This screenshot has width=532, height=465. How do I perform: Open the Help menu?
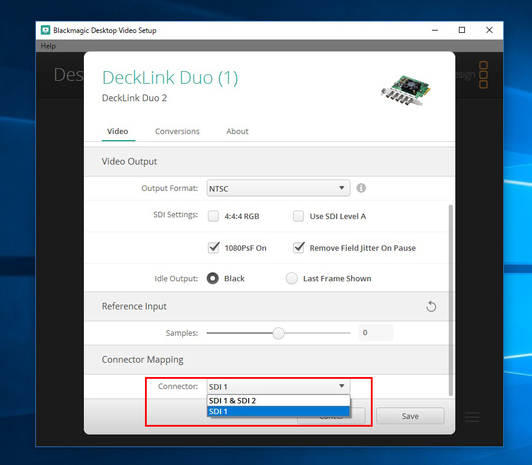pos(48,46)
